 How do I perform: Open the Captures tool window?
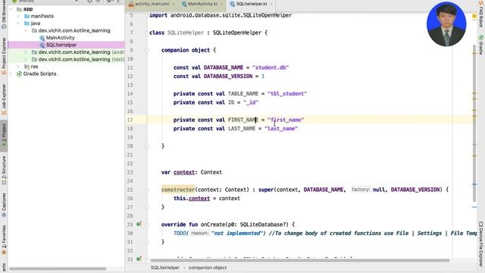[x=4, y=205]
